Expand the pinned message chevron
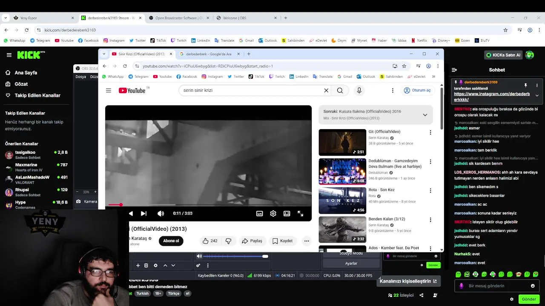 pyautogui.click(x=537, y=96)
